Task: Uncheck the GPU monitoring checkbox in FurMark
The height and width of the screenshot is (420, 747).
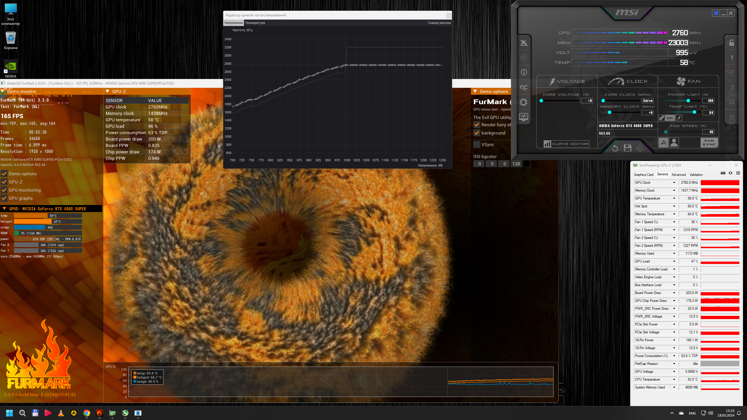Action: 4,190
